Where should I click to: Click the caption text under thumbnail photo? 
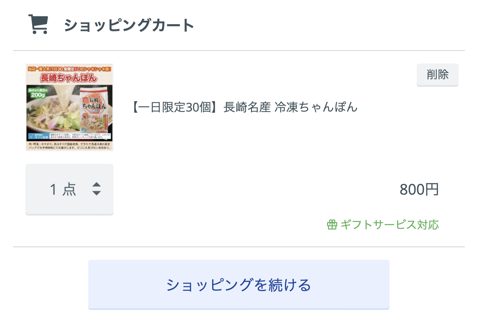[69, 146]
